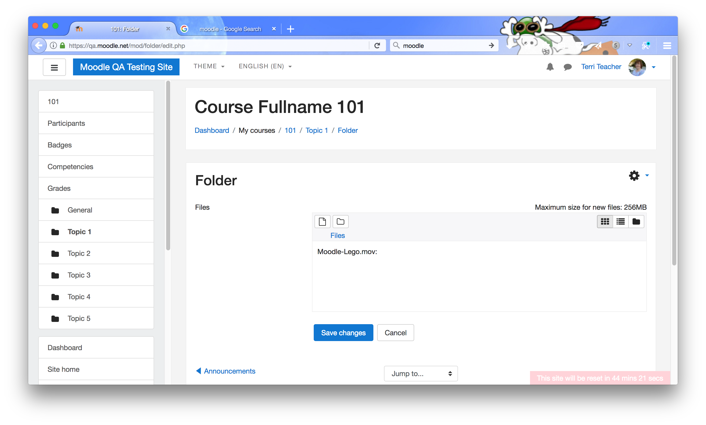
Task: Click the Files path link in file manager
Action: point(337,235)
